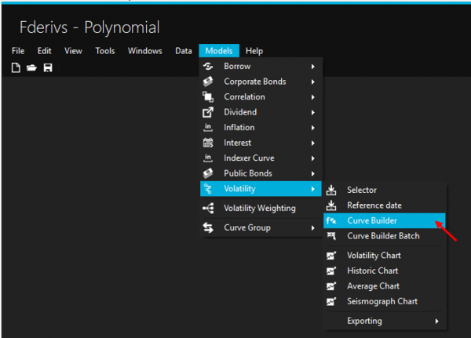The width and height of the screenshot is (471, 338).
Task: Click the Seismograph Chart icon
Action: click(331, 301)
